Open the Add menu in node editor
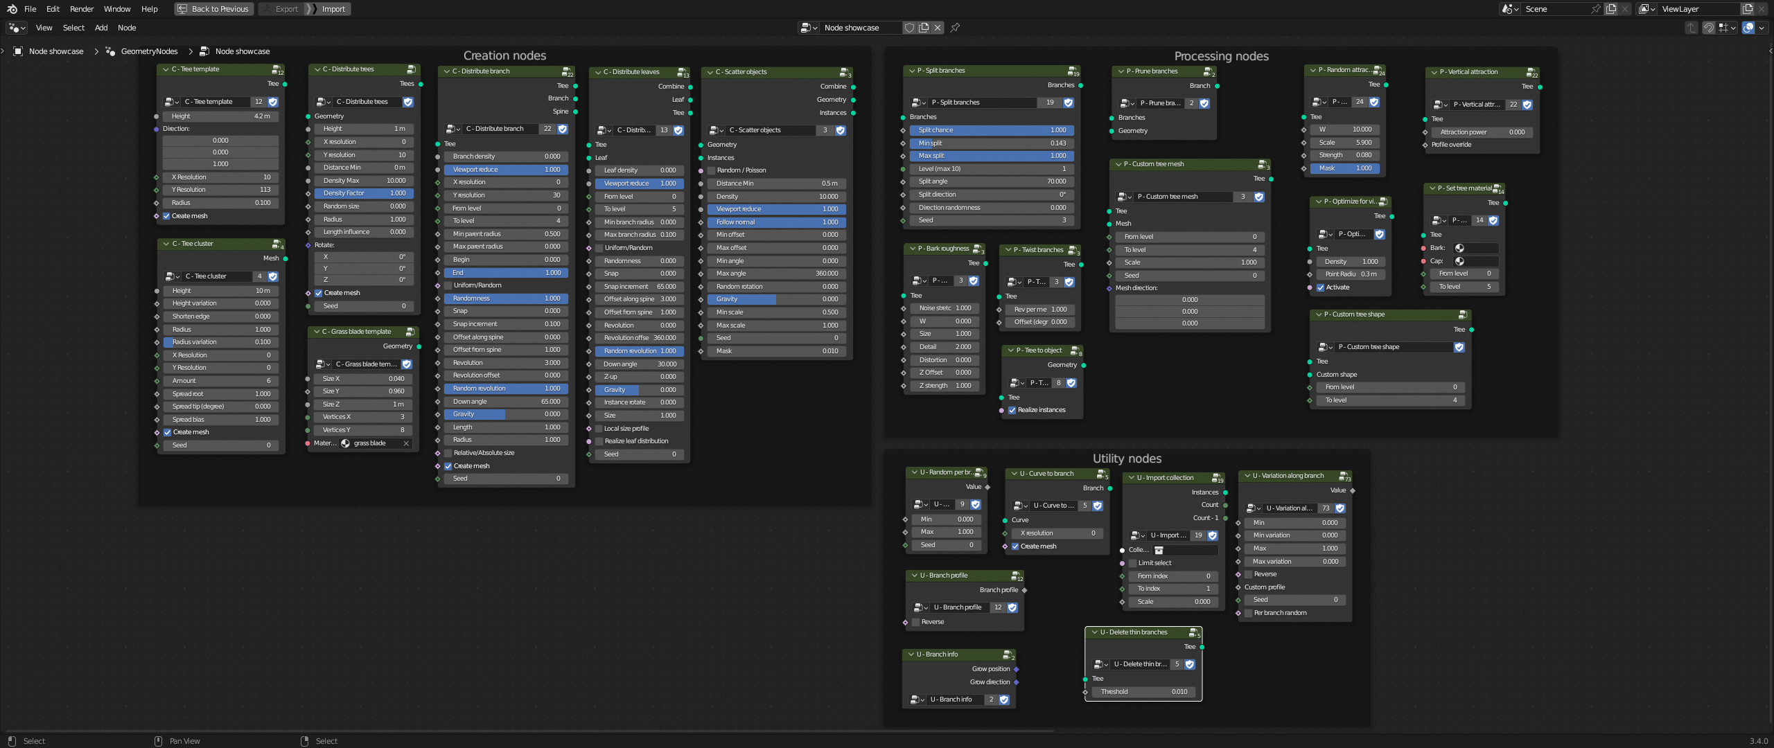This screenshot has width=1774, height=748. (101, 28)
